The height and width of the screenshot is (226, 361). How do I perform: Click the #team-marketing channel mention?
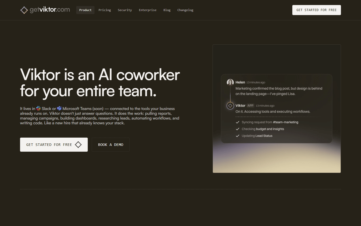(x=286, y=122)
